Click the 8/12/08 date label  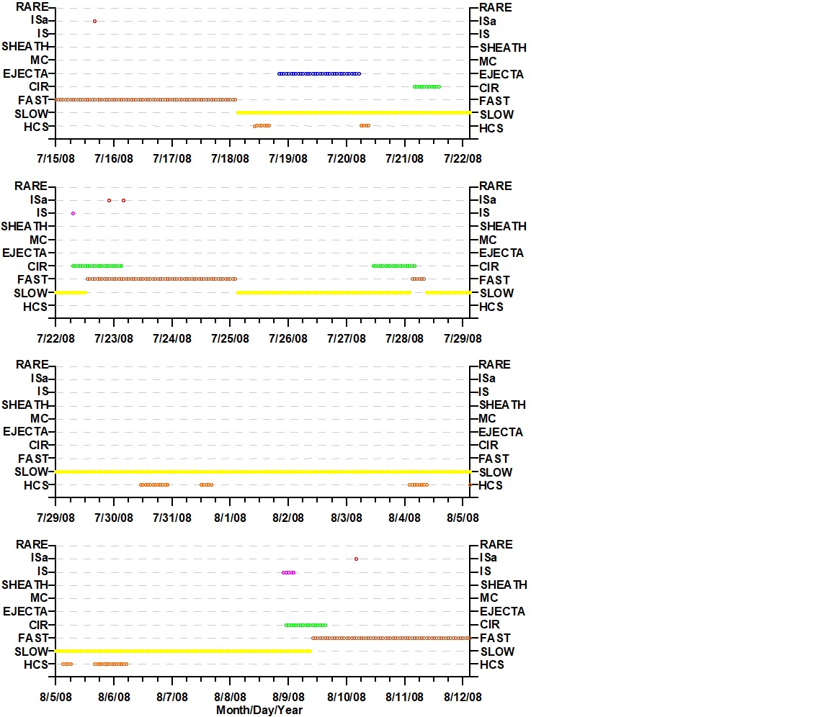coord(463,697)
